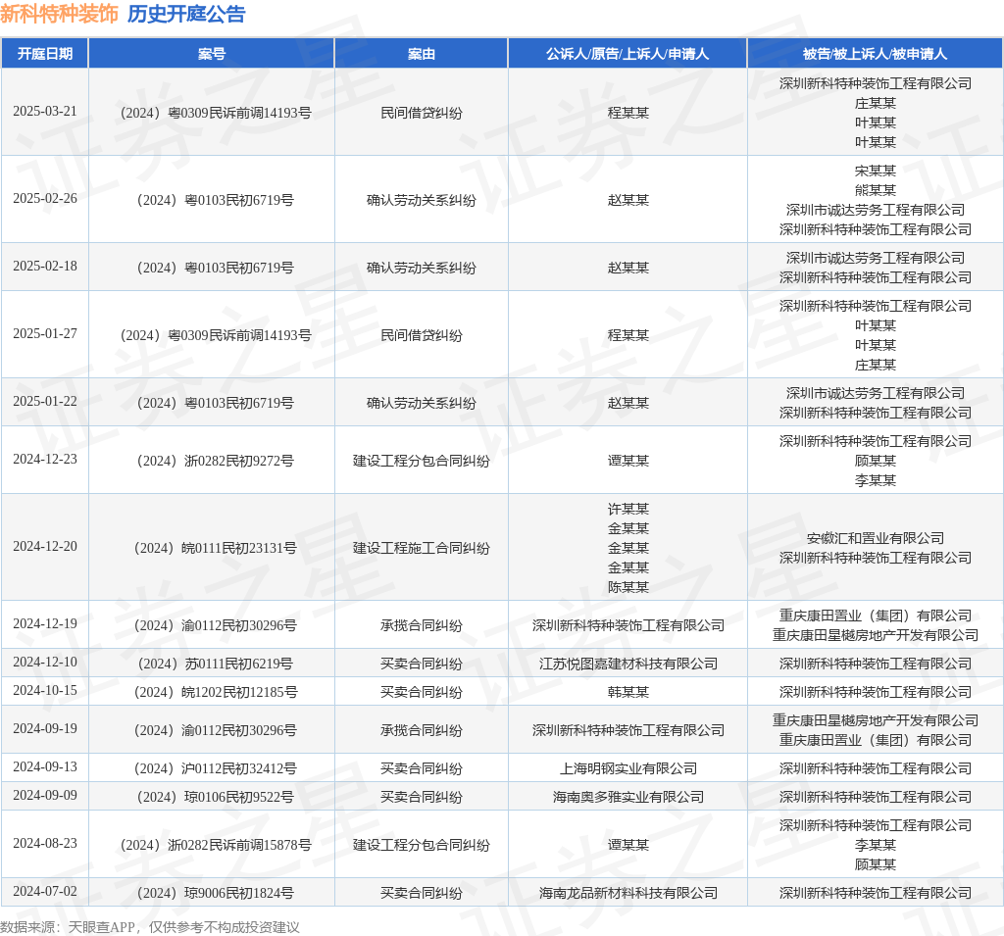Select the date cell '2024-12-10'
Image resolution: width=1004 pixels, height=936 pixels.
[45, 662]
